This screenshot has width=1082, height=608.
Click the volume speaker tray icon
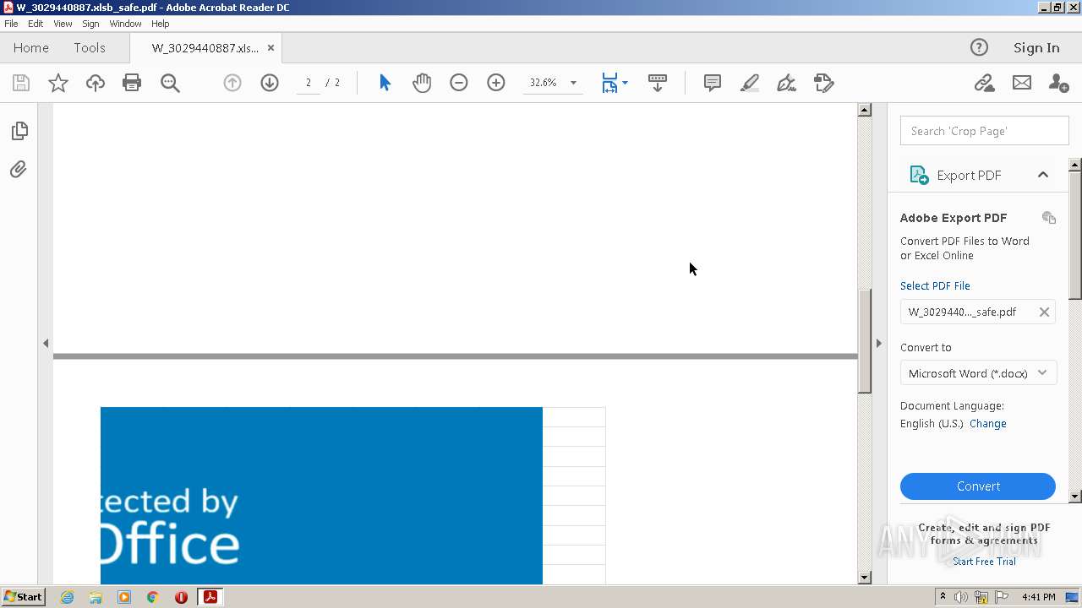point(961,597)
